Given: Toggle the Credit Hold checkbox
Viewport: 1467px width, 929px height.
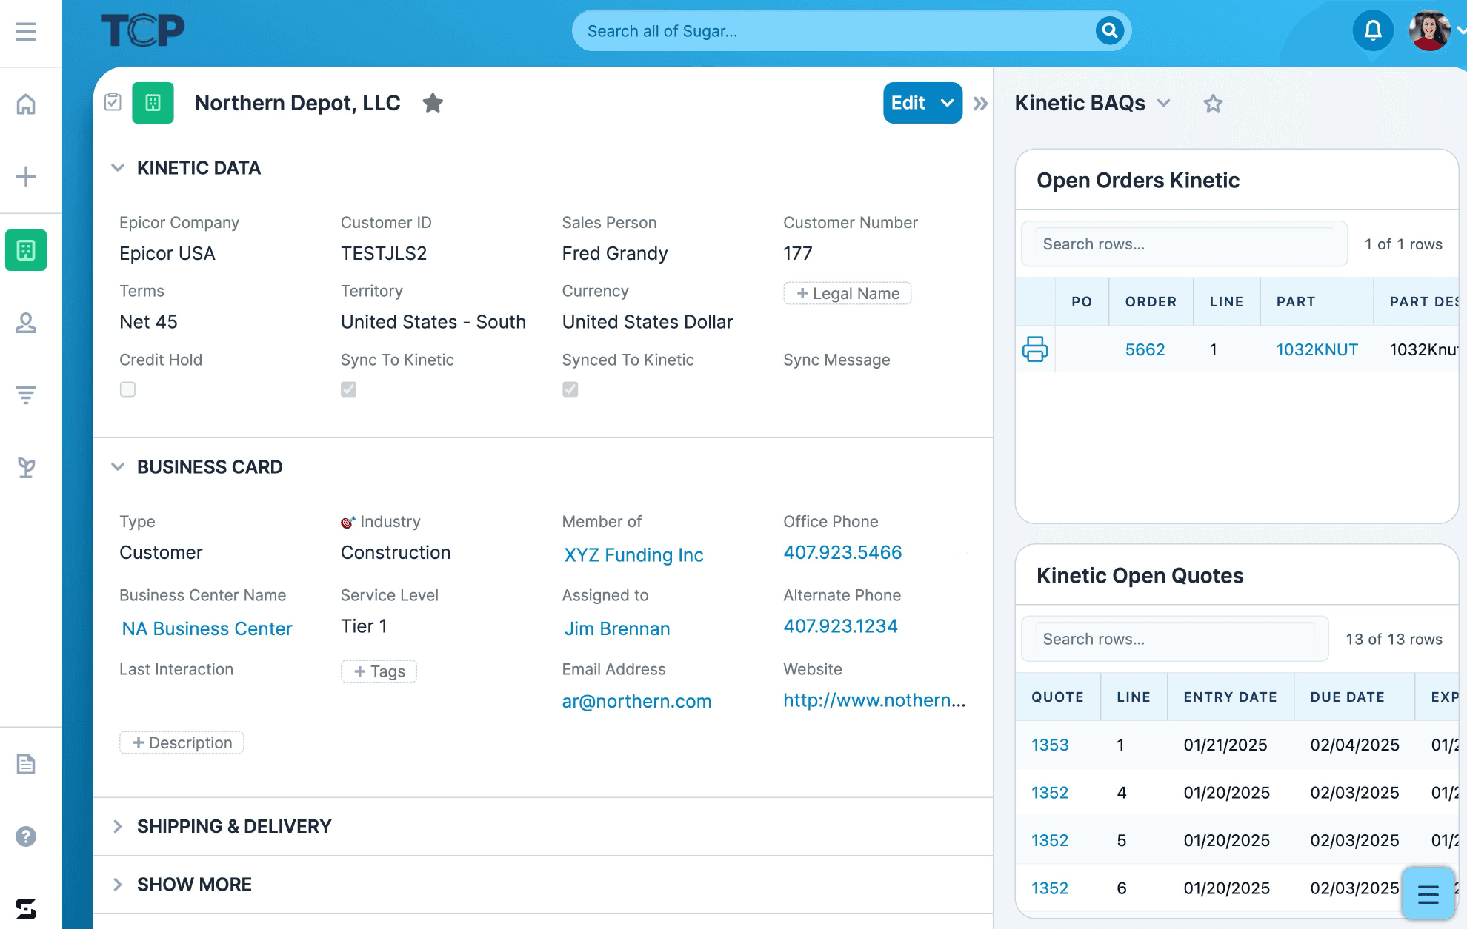Looking at the screenshot, I should click(x=127, y=389).
